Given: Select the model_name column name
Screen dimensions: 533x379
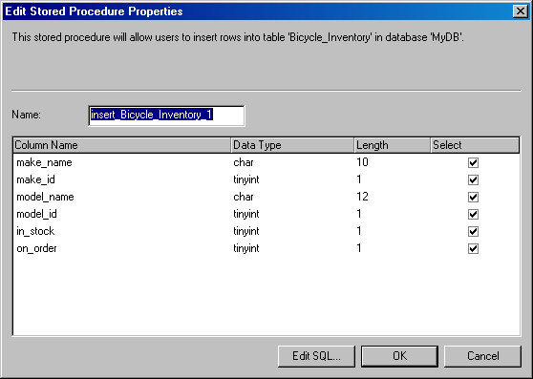Looking at the screenshot, I should click(x=45, y=197).
